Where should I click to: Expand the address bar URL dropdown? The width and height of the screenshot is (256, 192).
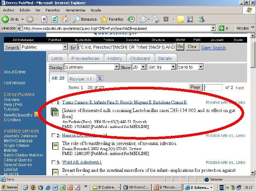coord(213,28)
